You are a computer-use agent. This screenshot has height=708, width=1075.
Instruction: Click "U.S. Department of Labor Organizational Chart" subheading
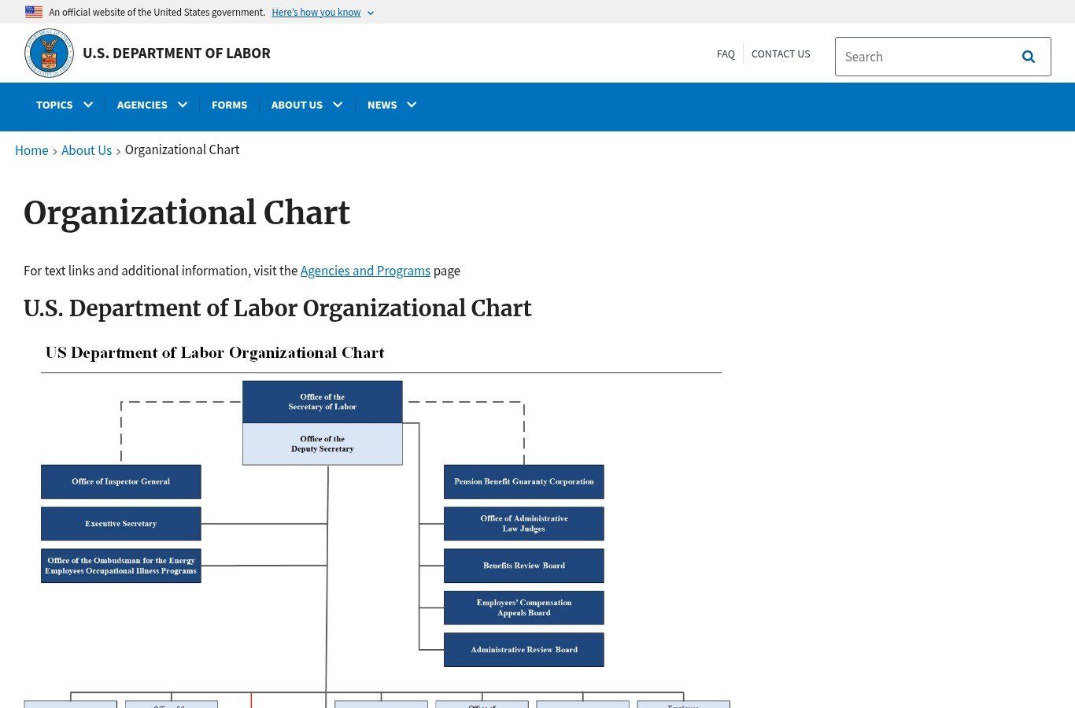278,308
